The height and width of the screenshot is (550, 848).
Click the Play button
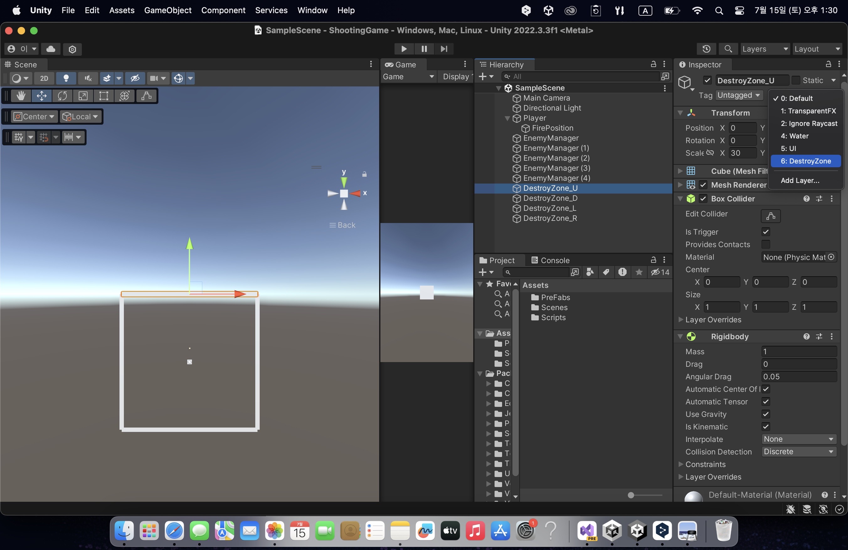click(x=404, y=49)
